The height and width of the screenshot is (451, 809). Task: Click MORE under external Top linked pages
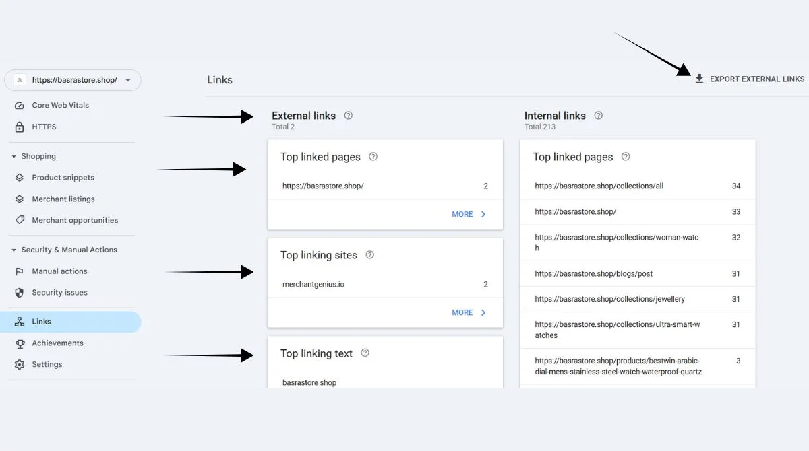click(x=462, y=214)
